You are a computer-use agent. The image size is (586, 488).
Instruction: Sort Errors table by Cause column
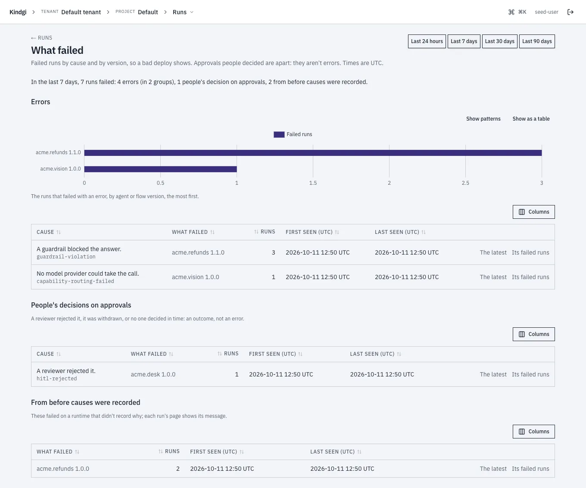[x=49, y=232]
